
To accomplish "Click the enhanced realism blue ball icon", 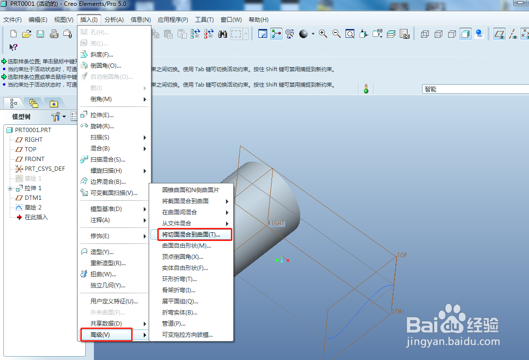I will coord(479,34).
